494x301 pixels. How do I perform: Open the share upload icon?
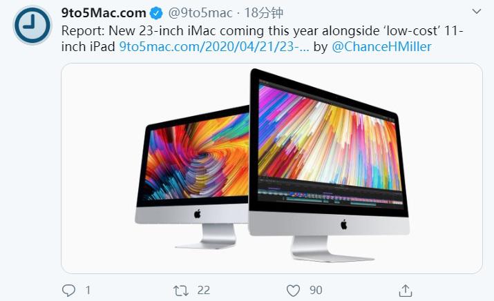pos(406,290)
